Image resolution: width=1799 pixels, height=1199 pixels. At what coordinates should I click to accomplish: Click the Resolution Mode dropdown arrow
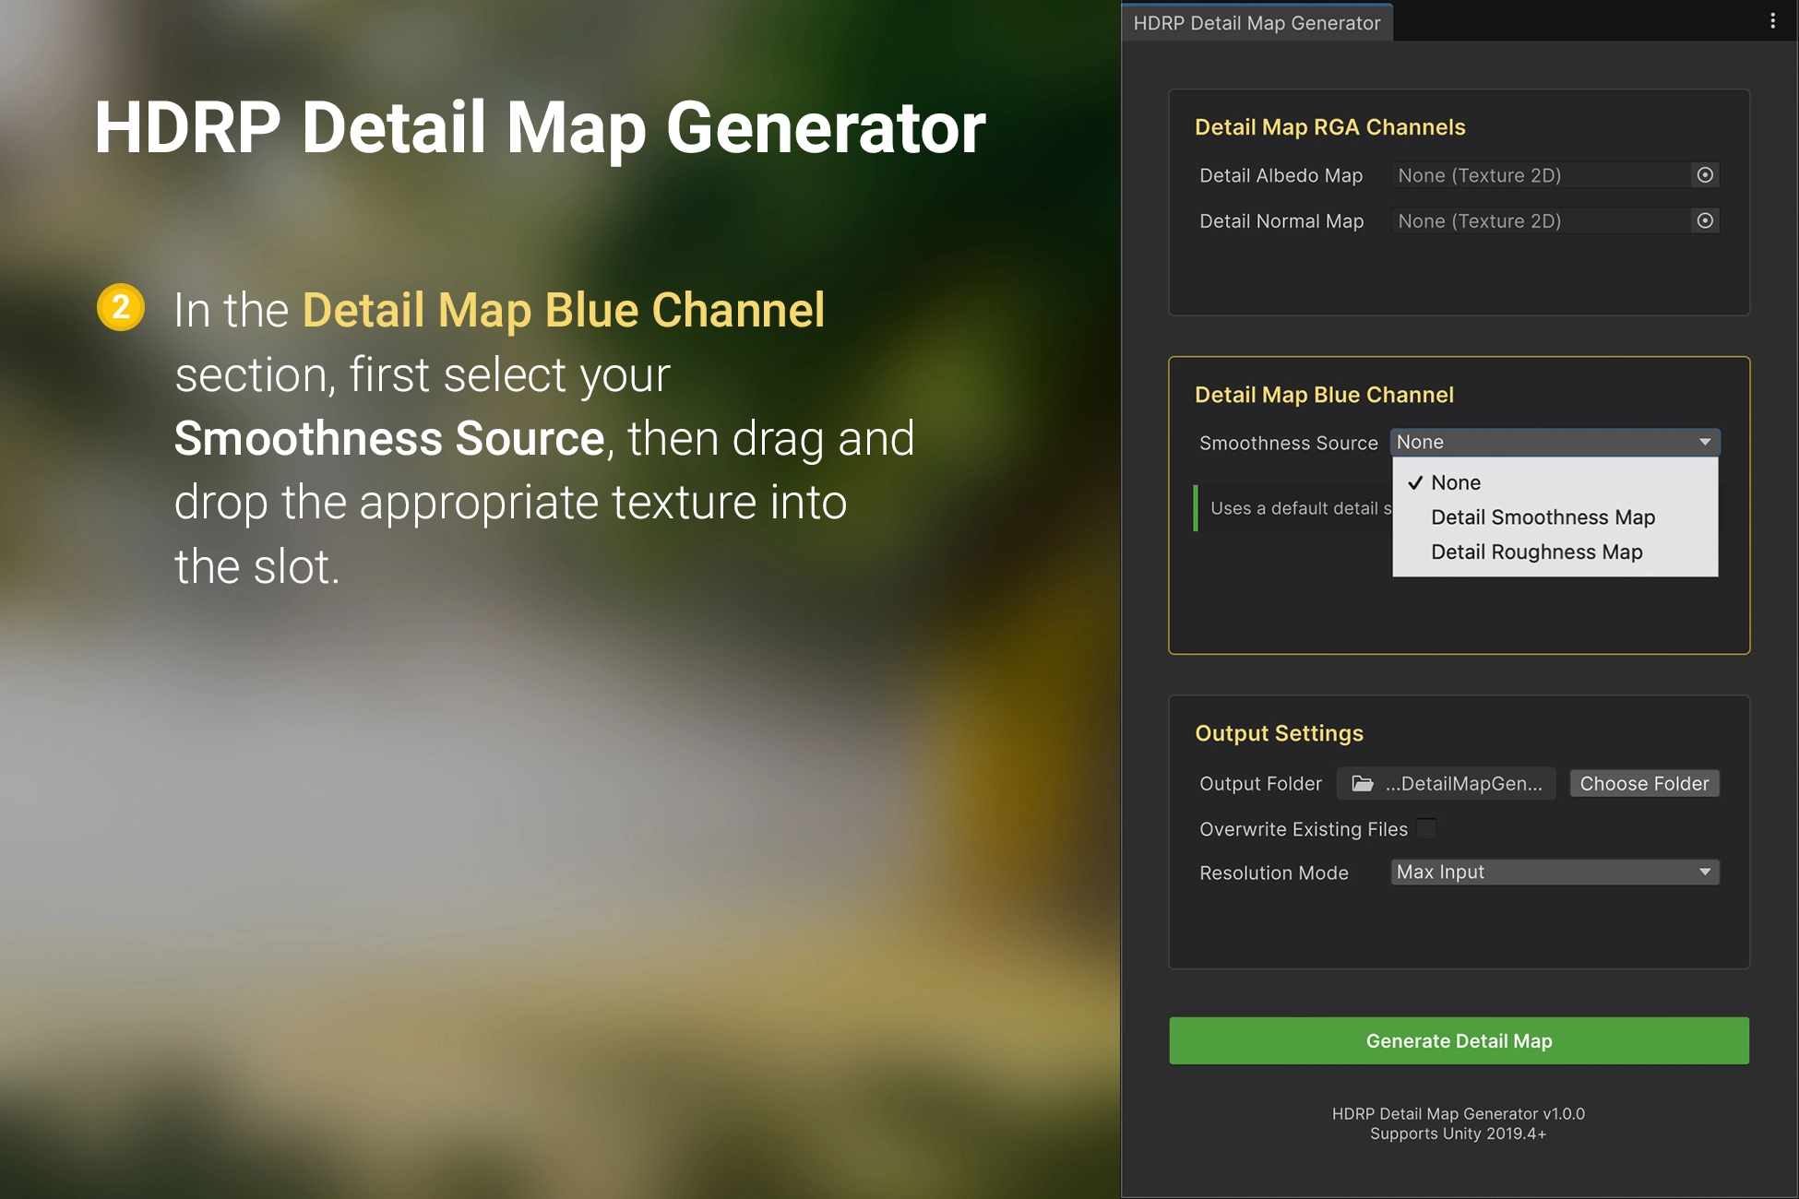[x=1704, y=873]
